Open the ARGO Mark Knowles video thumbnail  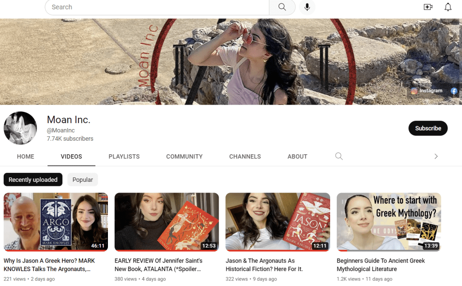[56, 221]
